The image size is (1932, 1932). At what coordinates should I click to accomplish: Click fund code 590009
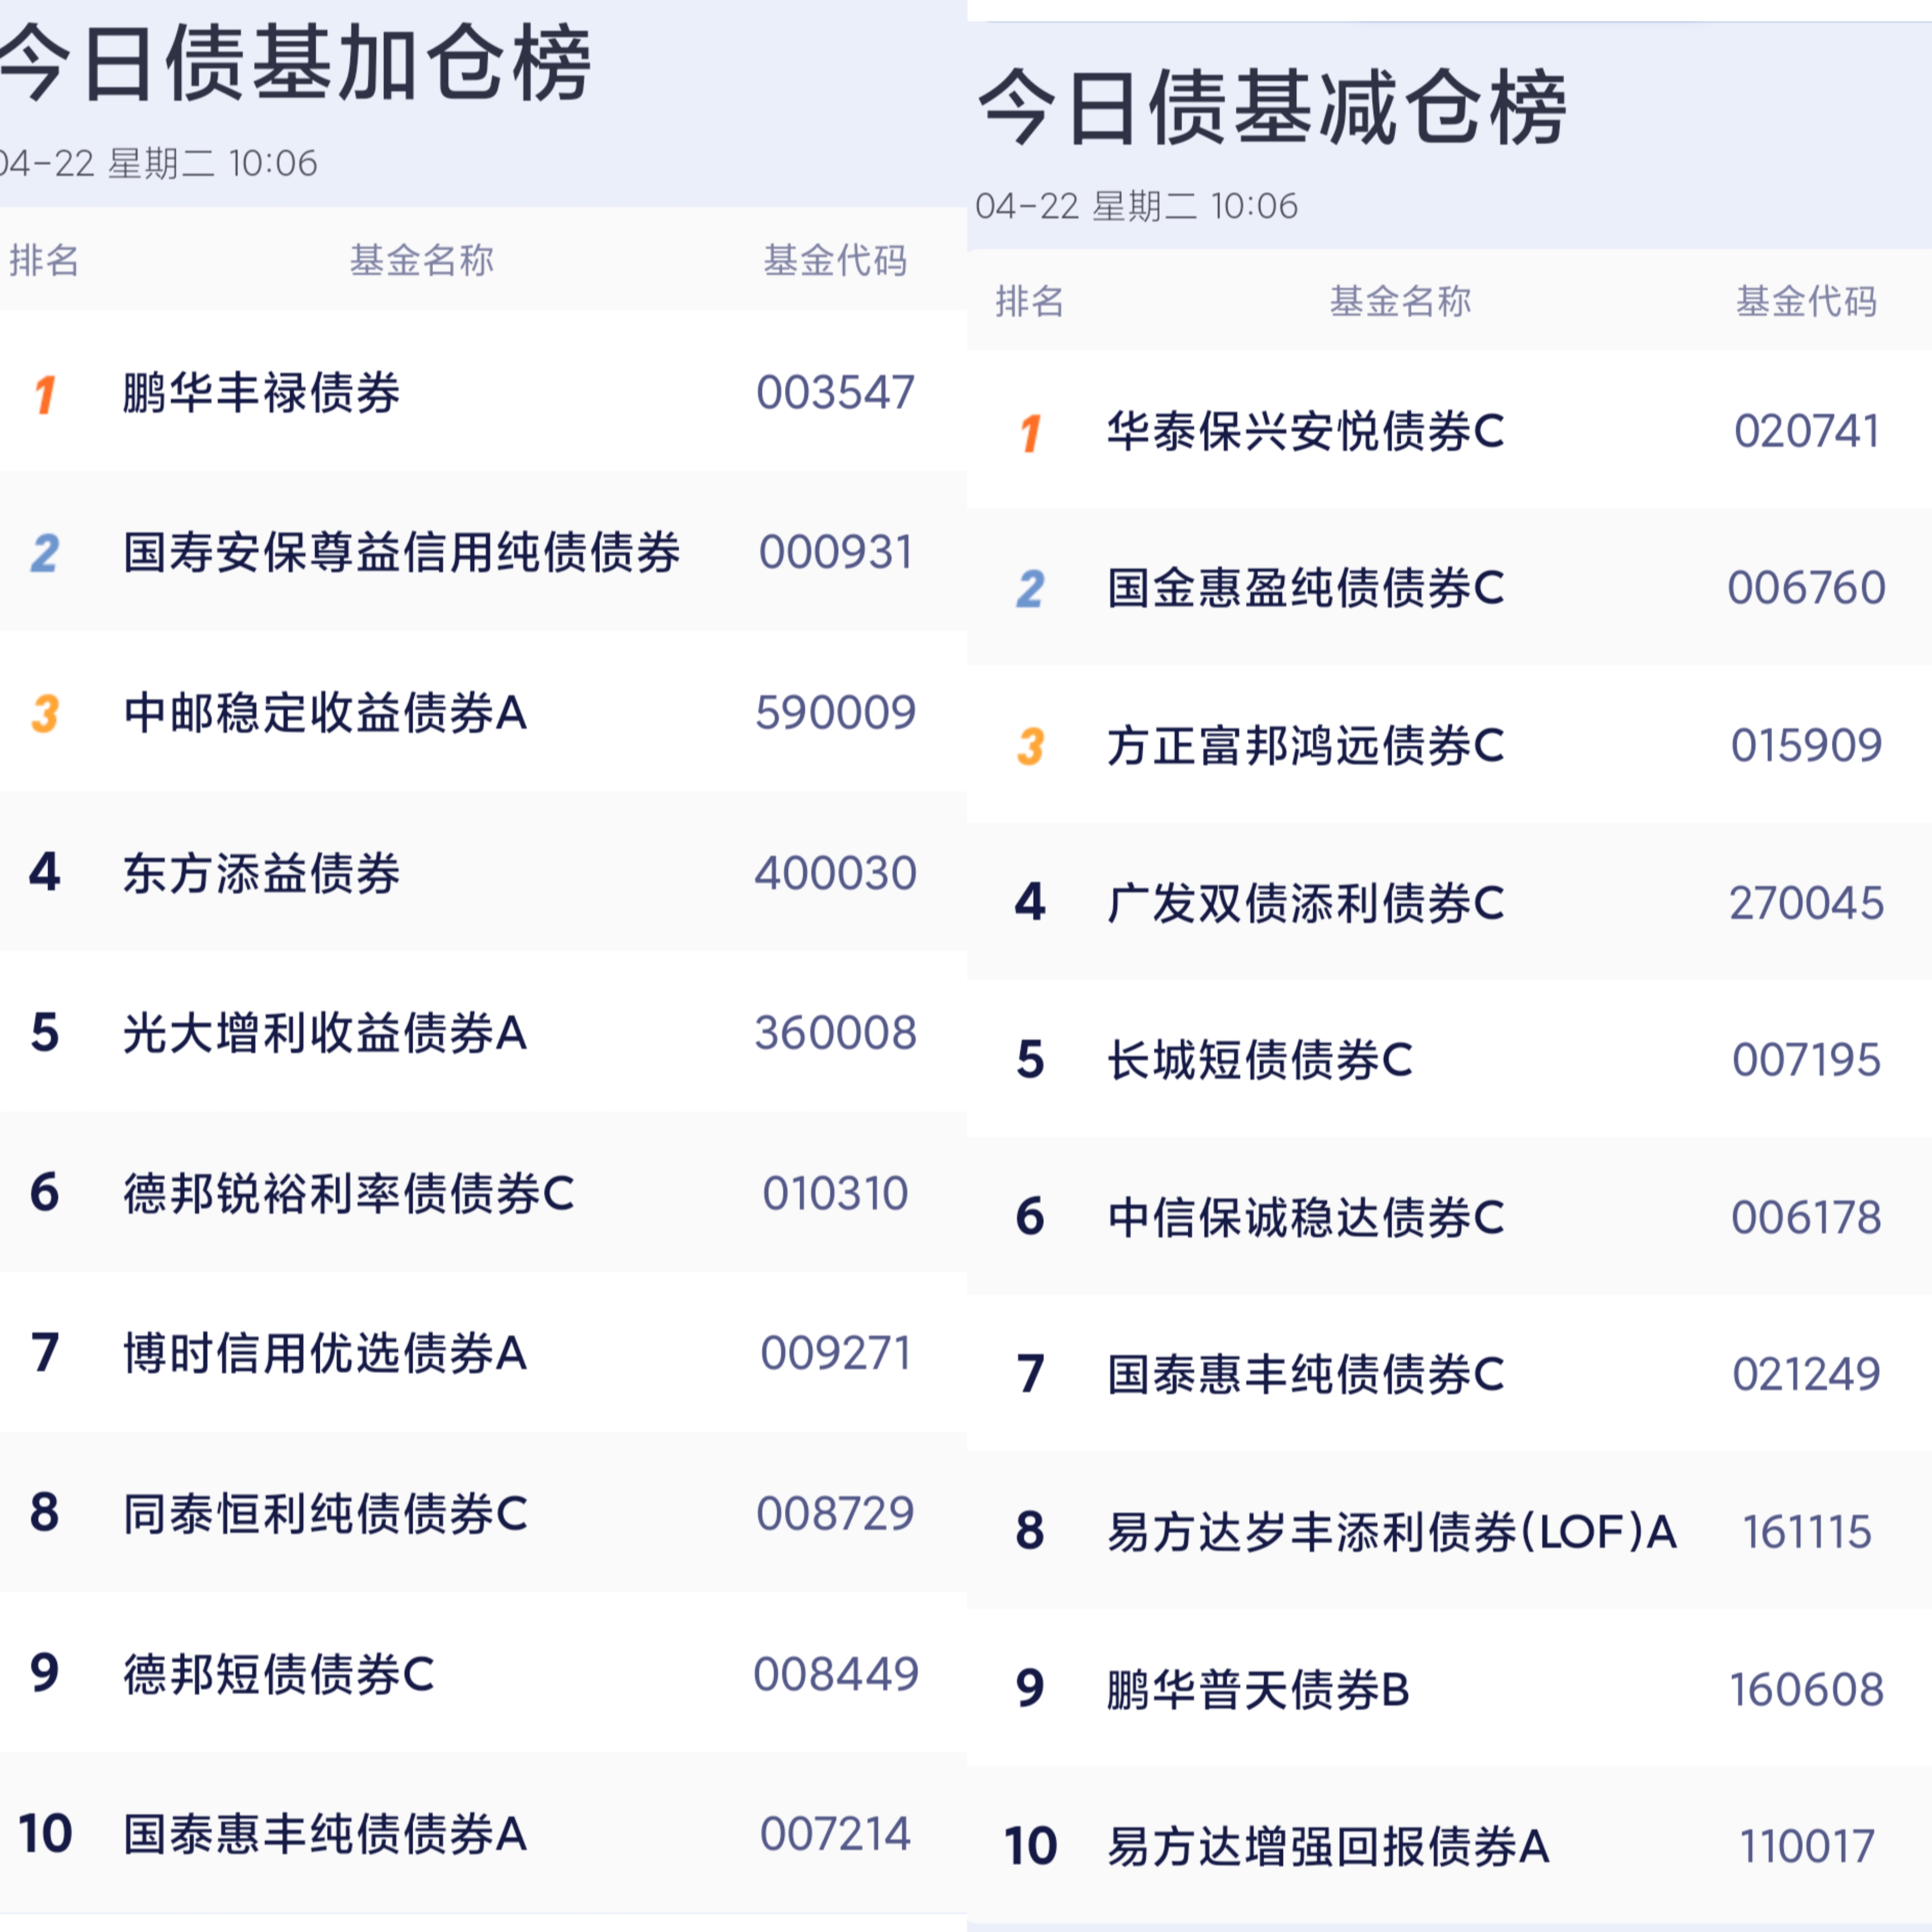[835, 713]
